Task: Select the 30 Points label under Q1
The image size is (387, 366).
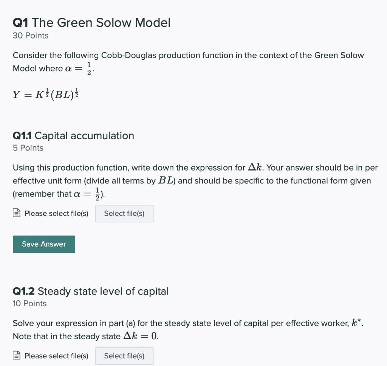Action: [x=30, y=36]
